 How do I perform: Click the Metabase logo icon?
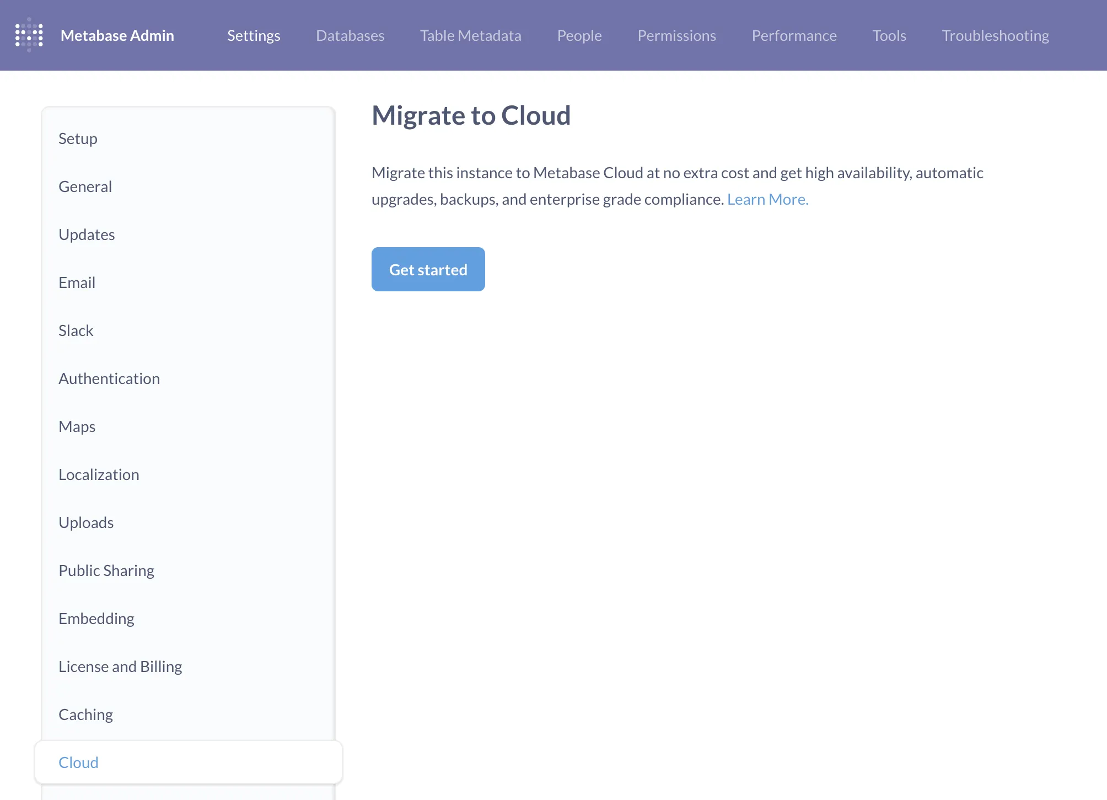click(28, 35)
